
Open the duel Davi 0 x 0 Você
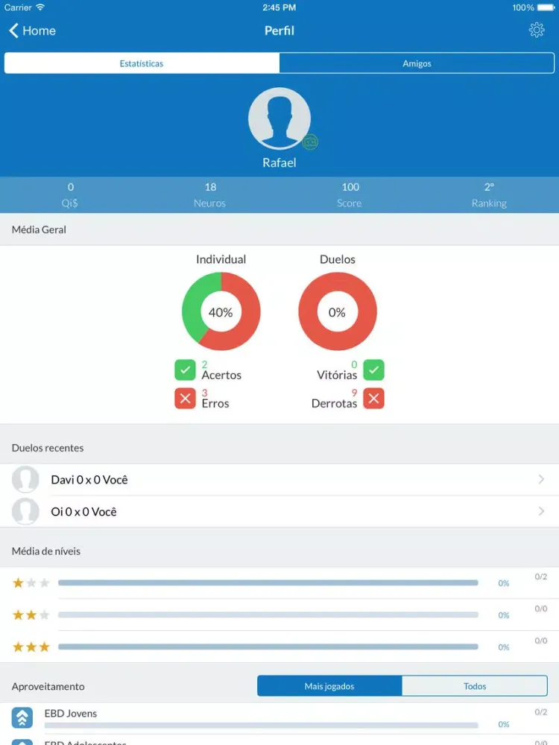[279, 479]
